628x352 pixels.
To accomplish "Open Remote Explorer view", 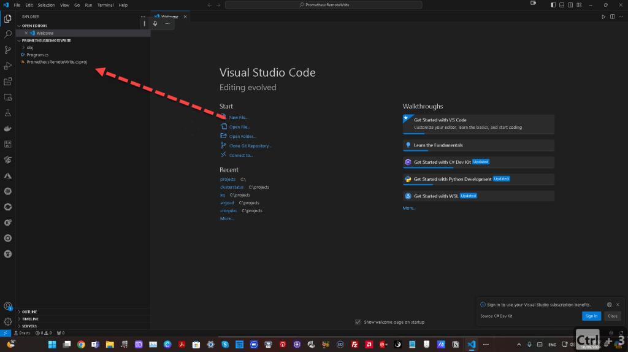I will pyautogui.click(x=7, y=98).
